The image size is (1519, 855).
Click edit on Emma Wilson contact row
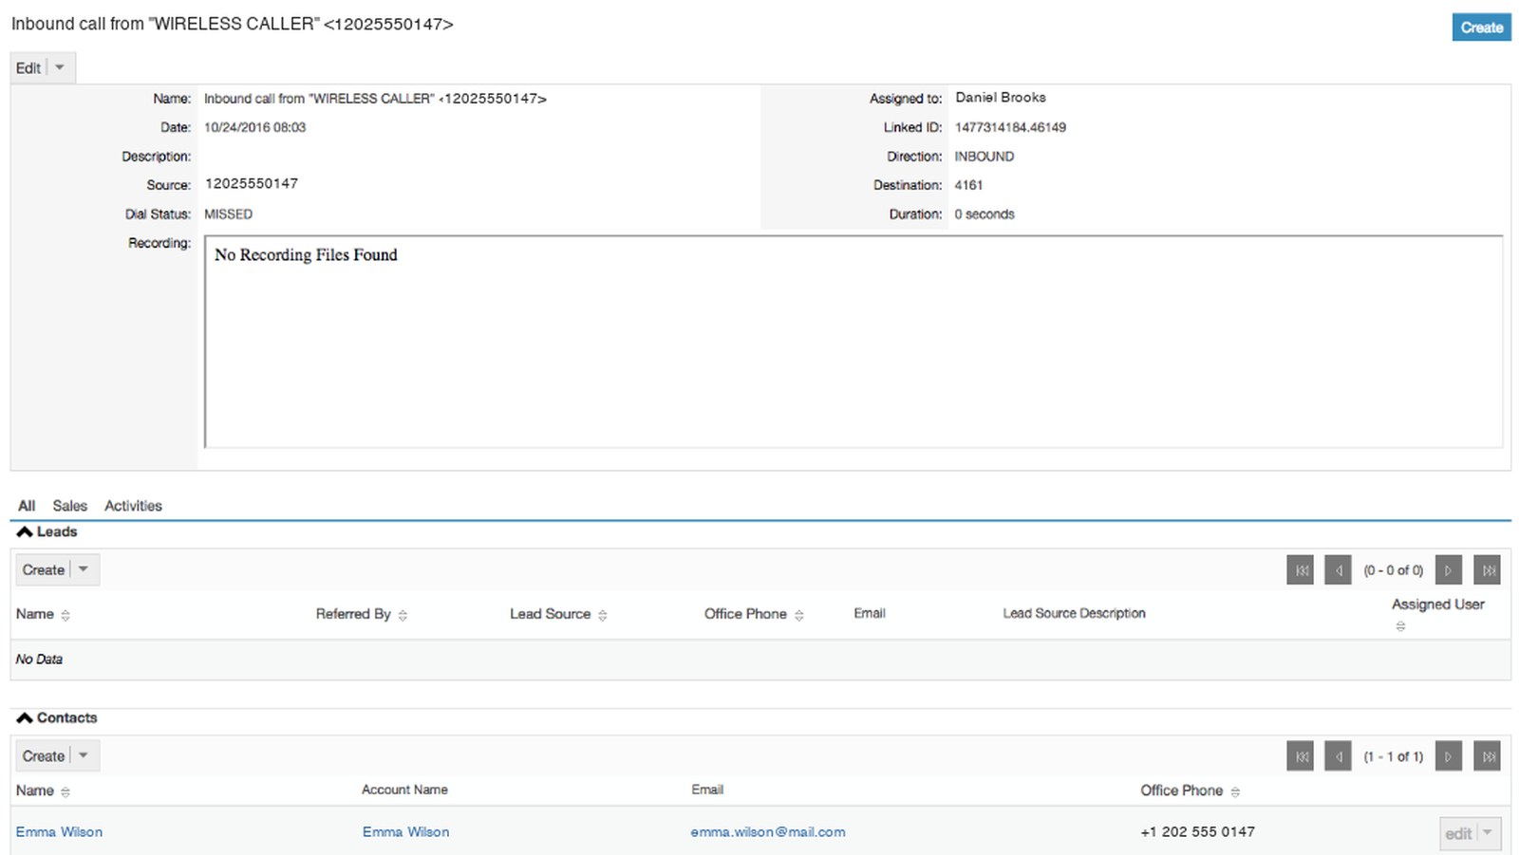pyautogui.click(x=1458, y=833)
